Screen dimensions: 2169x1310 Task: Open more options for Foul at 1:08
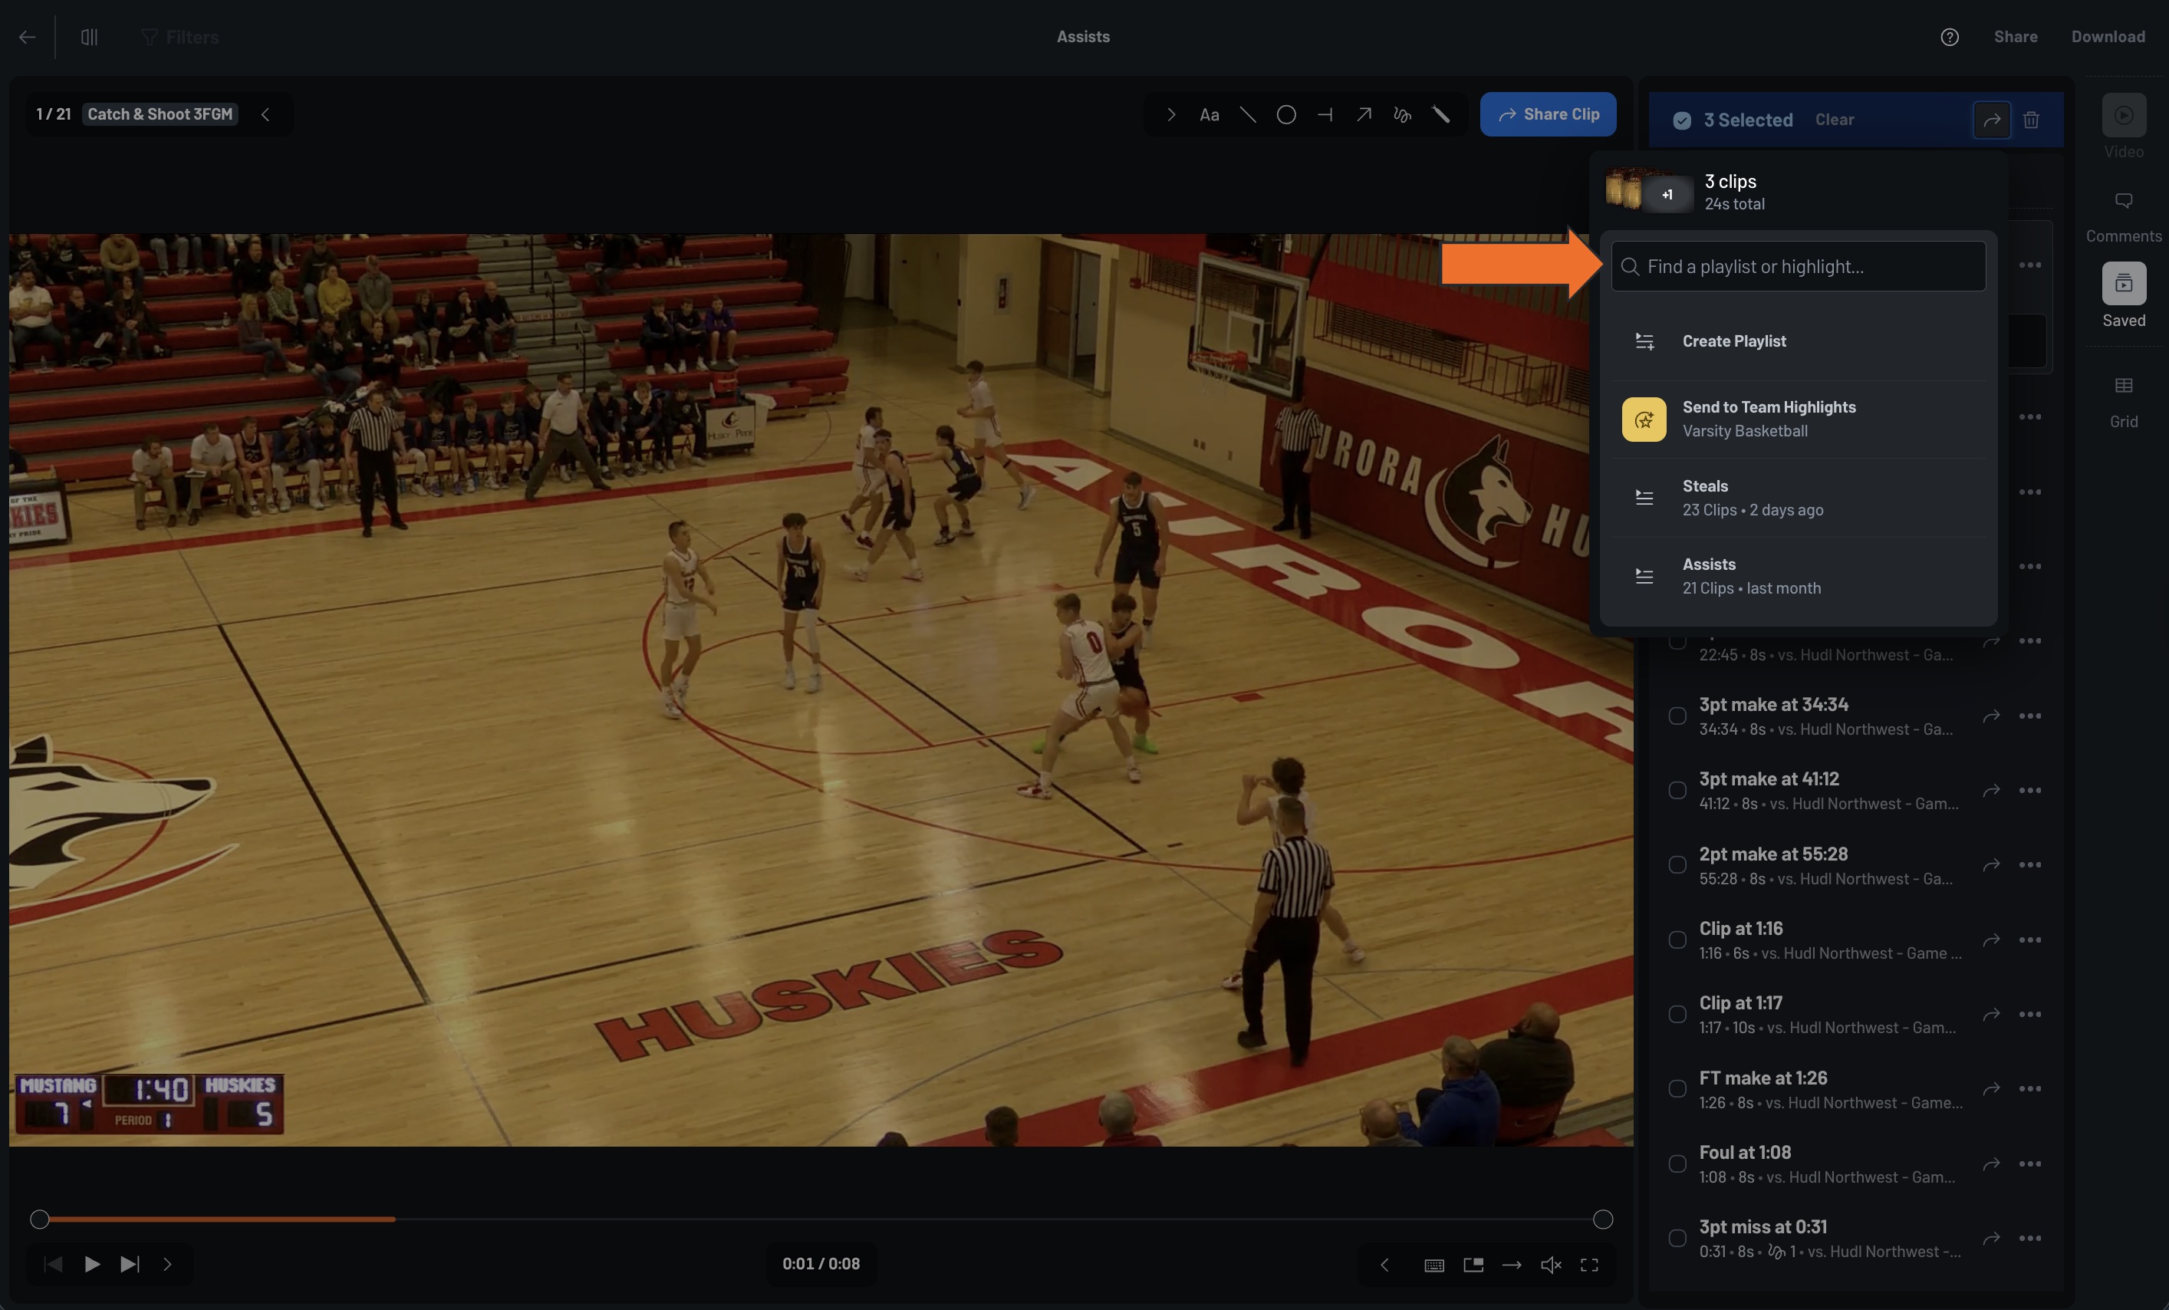pos(2030,1164)
